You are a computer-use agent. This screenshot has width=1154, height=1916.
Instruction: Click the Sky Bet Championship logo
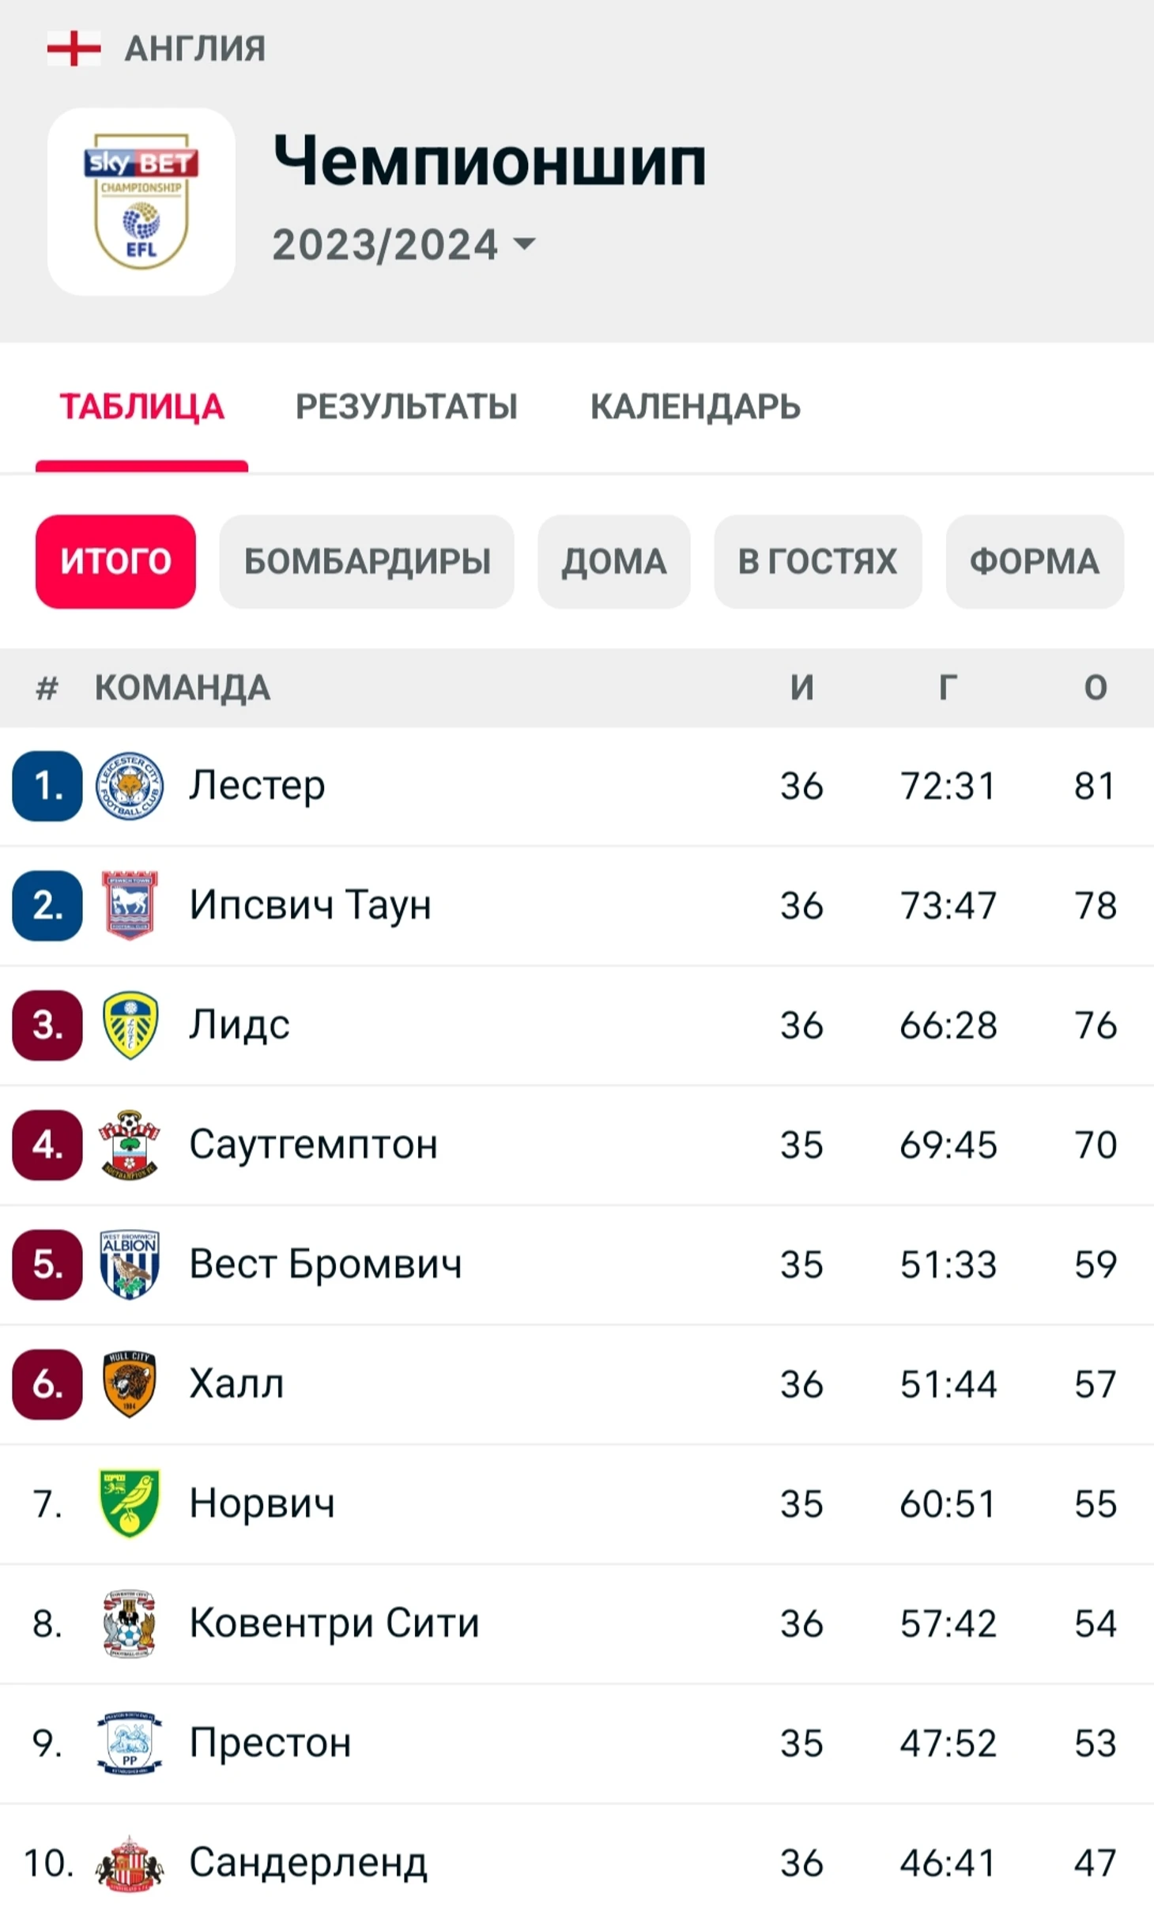[141, 202]
